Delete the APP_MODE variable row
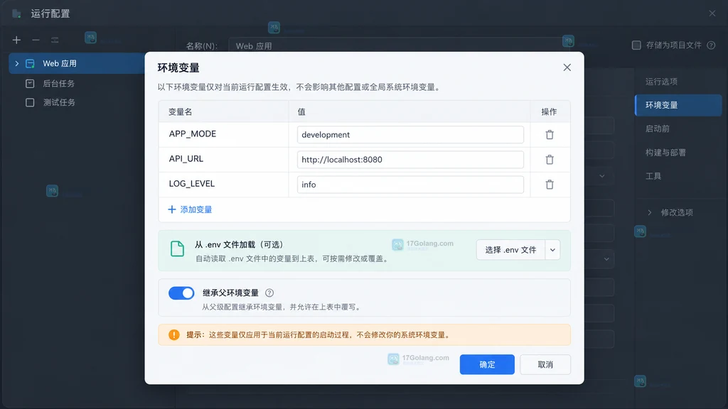This screenshot has width=728, height=409. click(x=550, y=134)
